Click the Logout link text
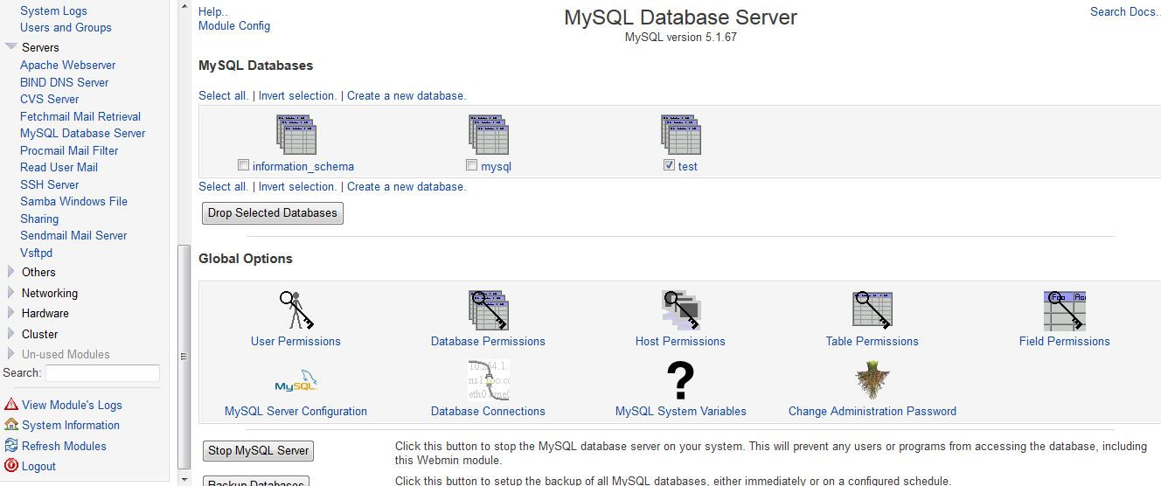This screenshot has height=486, width=1161. (x=38, y=466)
